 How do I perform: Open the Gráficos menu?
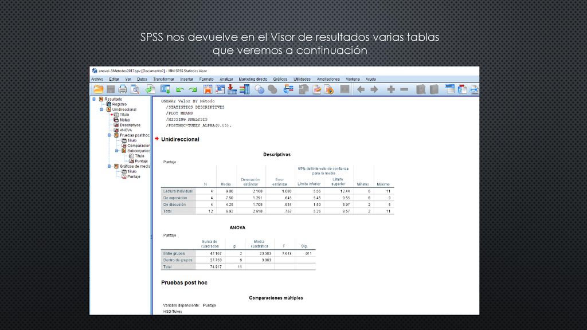pyautogui.click(x=280, y=79)
